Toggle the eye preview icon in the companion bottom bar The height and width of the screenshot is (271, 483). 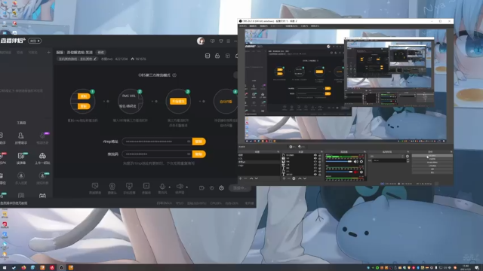click(x=211, y=187)
